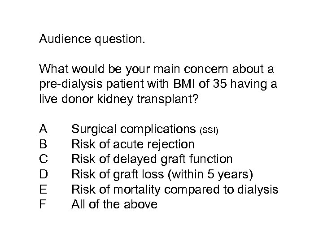323x242 pixels.
Task: Select the "Risk of acute rejection" option
Action: point(133,144)
